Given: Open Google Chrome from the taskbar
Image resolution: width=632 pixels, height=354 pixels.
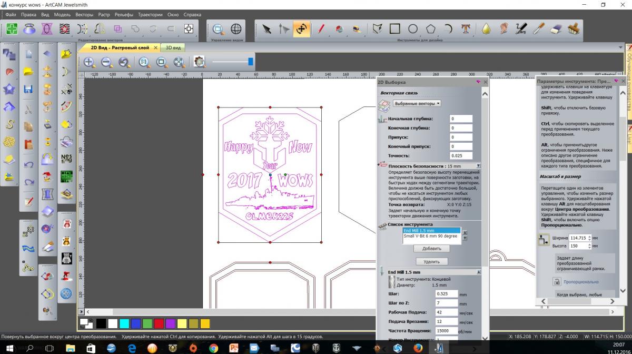Looking at the screenshot, I should 213,348.
